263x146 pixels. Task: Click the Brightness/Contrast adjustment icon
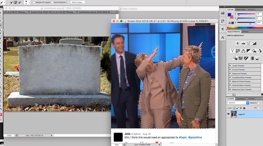[238, 43]
